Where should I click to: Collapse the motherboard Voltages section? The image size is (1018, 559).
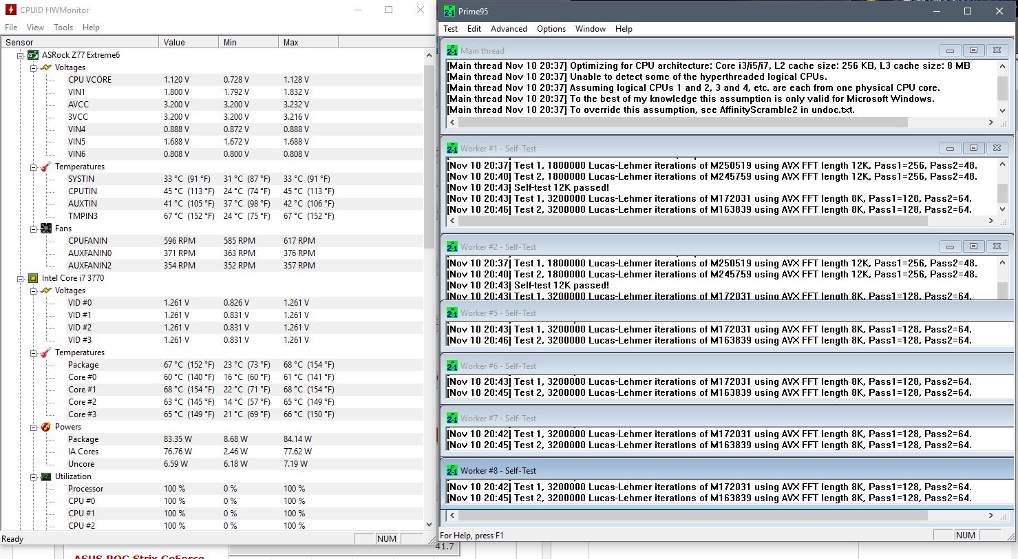[x=32, y=67]
